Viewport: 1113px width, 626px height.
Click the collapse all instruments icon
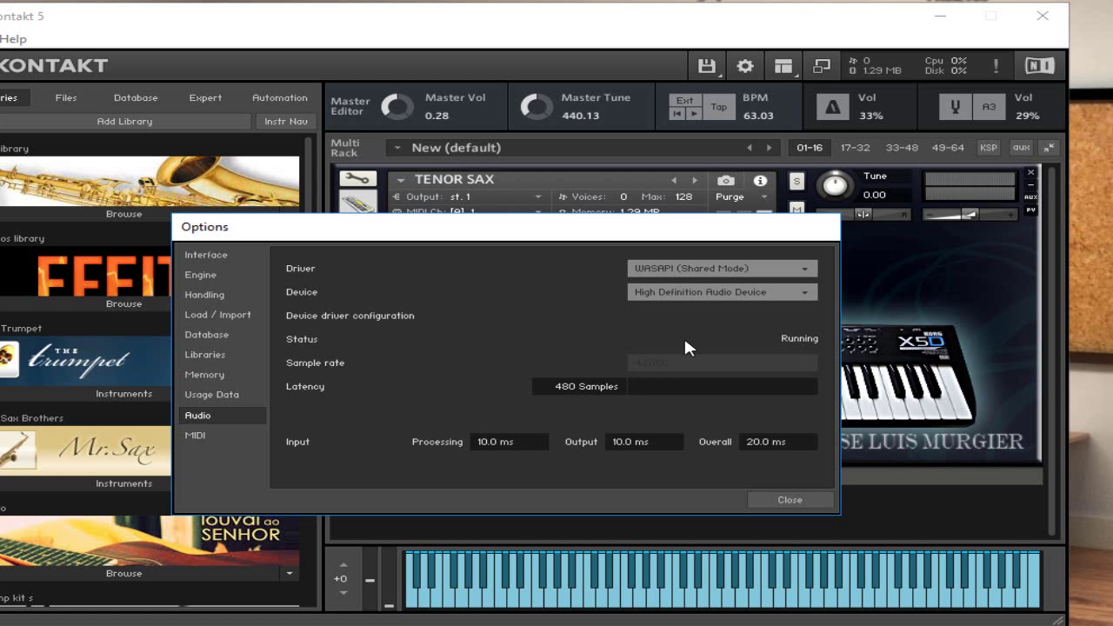(1050, 148)
